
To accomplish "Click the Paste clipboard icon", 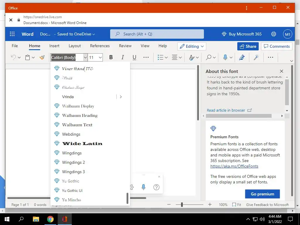I will pos(28,57).
